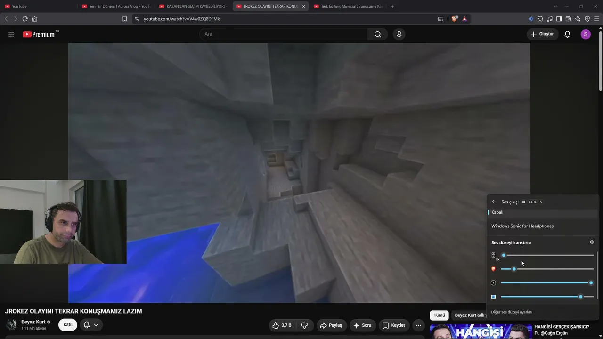The width and height of the screenshot is (603, 339).
Task: Set system speaker volume slider
Action: click(x=547, y=255)
